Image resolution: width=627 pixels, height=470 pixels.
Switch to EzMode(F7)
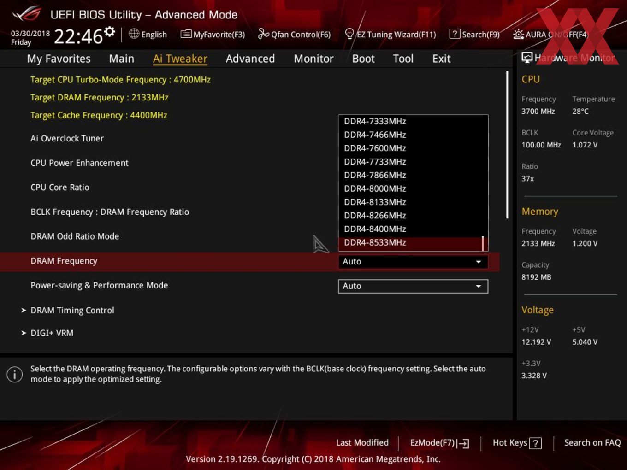tap(439, 443)
